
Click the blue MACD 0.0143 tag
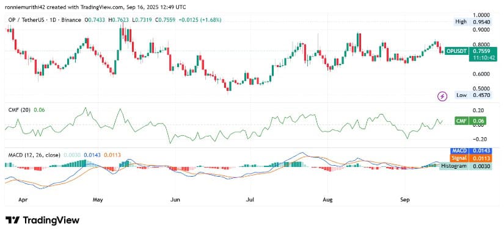click(470, 151)
